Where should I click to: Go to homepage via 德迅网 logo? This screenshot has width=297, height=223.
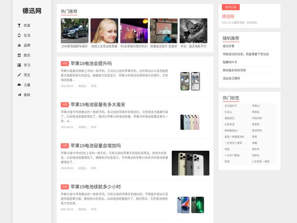click(x=32, y=11)
